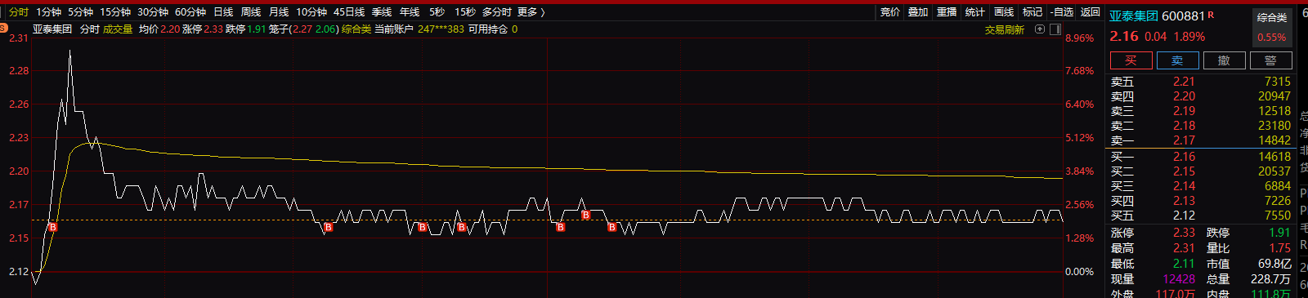Toggle the side panel layout icon

(x=1055, y=29)
